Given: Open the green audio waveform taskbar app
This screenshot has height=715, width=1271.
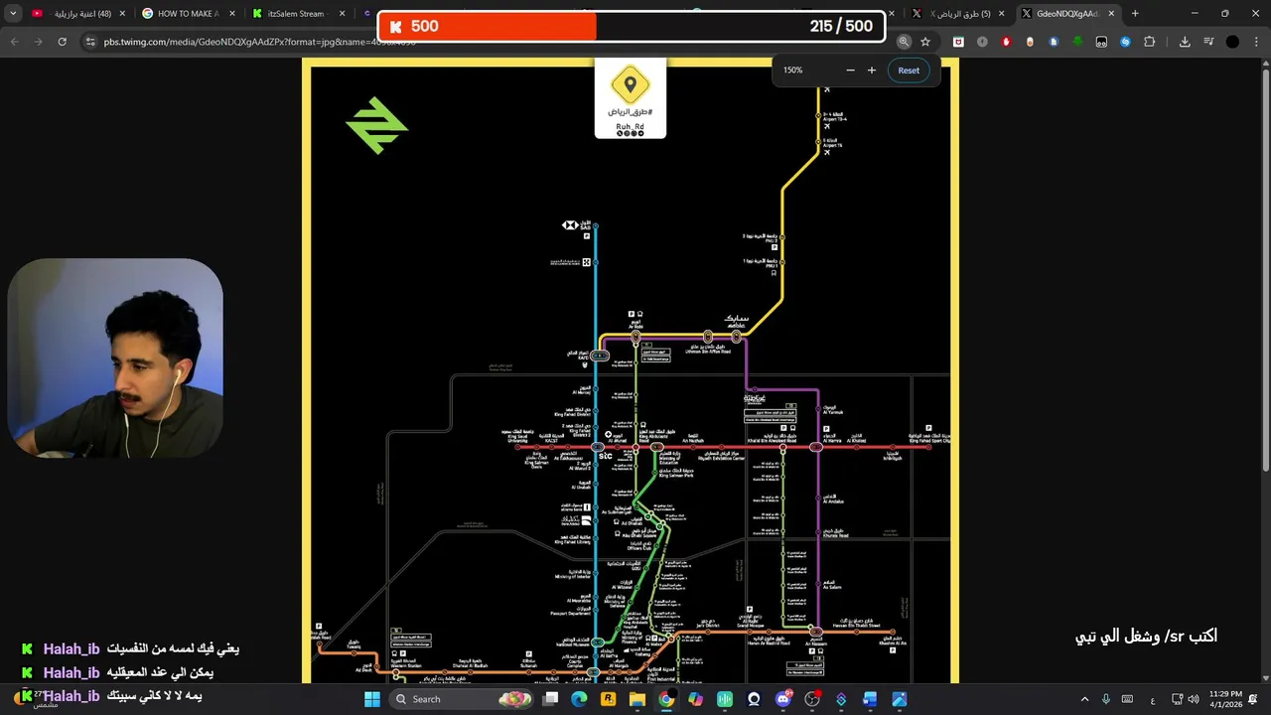Looking at the screenshot, I should (725, 699).
